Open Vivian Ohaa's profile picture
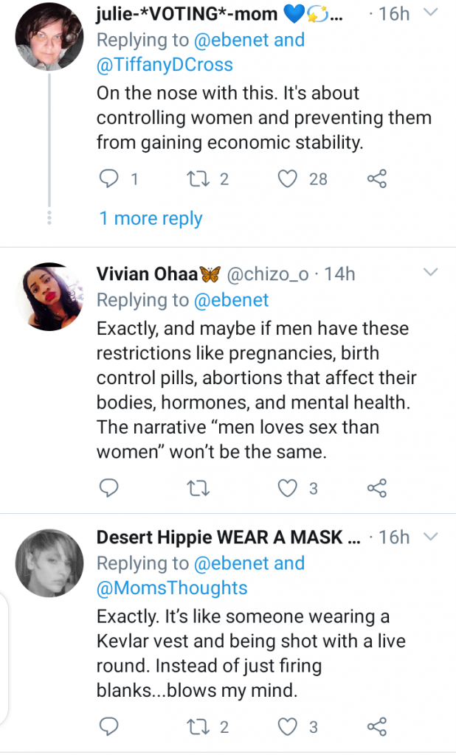 tap(48, 296)
